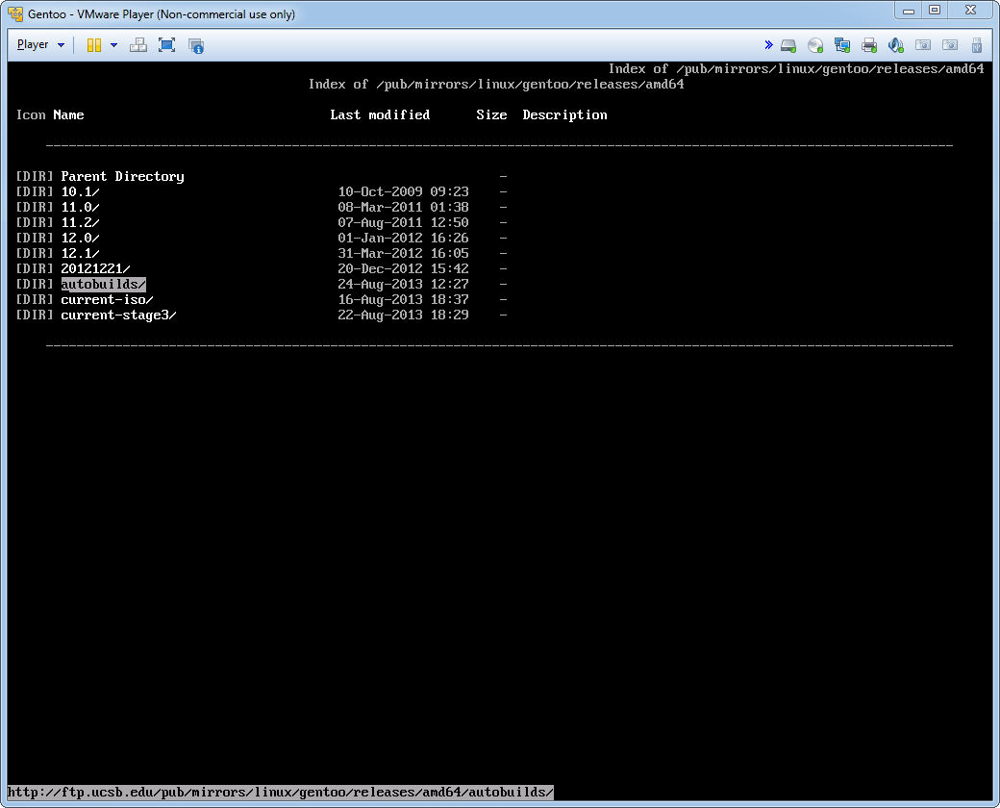The width and height of the screenshot is (1000, 808).
Task: Show hidden devices with the double chevron
Action: point(768,44)
